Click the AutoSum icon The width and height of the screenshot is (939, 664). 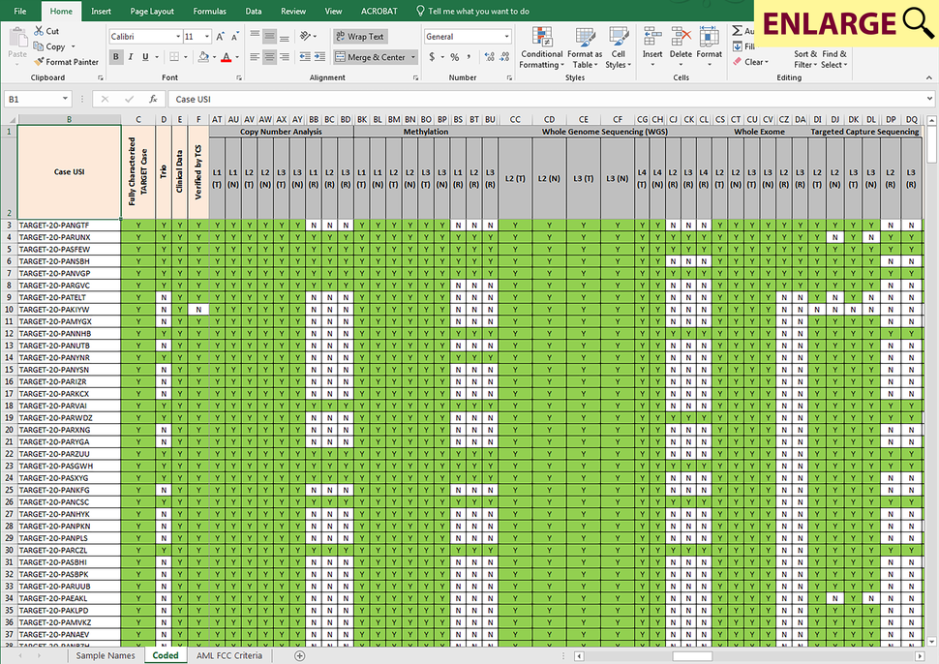tap(736, 29)
